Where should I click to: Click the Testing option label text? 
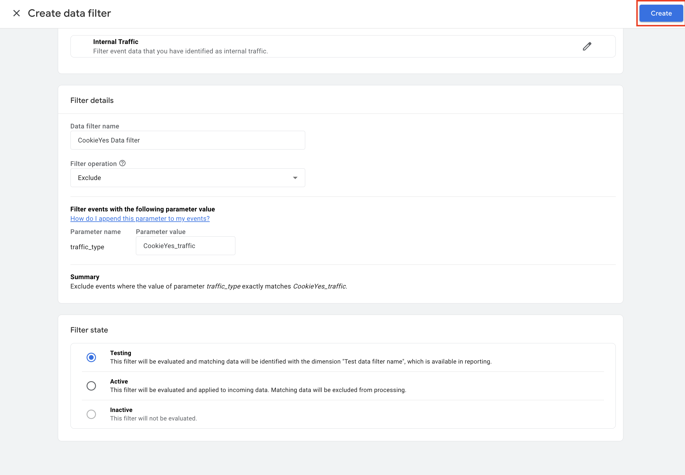(x=120, y=353)
